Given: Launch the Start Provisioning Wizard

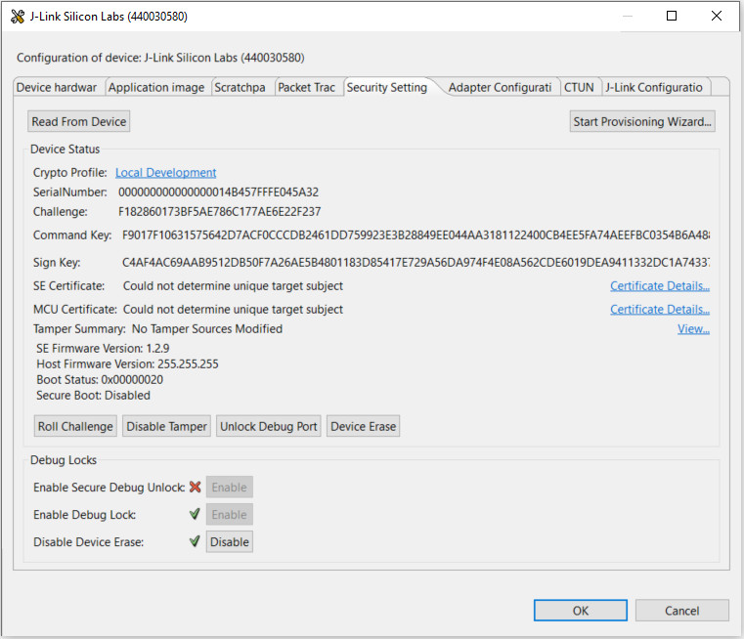Looking at the screenshot, I should pyautogui.click(x=642, y=121).
